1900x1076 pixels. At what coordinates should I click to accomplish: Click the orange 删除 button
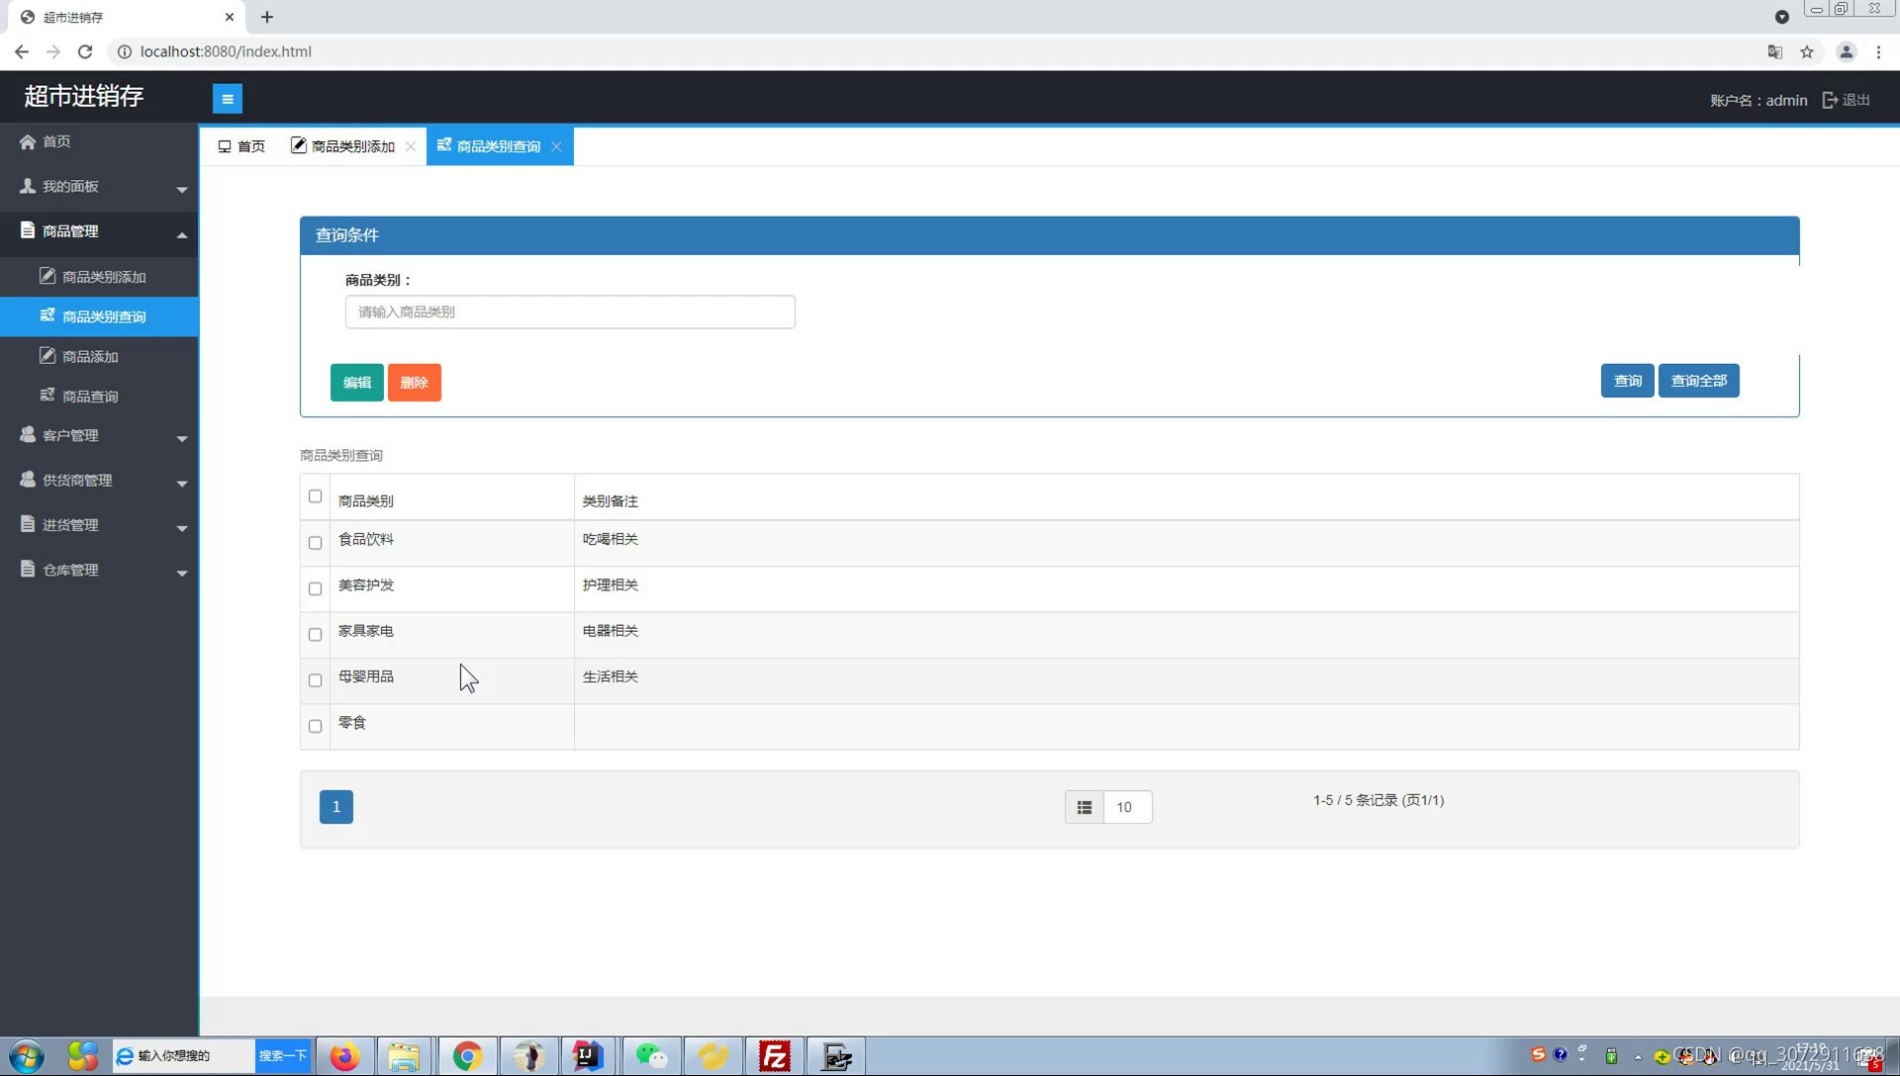(414, 383)
